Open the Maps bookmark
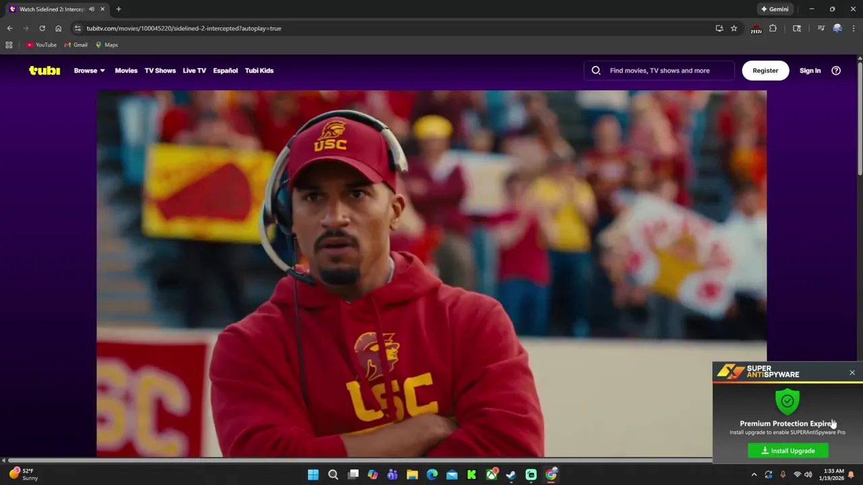The image size is (863, 485). (107, 44)
